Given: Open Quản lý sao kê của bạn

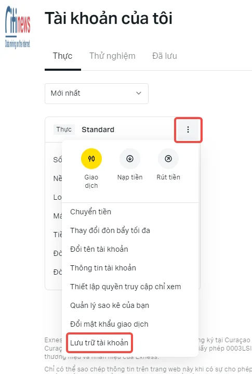Looking at the screenshot, I should pos(110,305).
